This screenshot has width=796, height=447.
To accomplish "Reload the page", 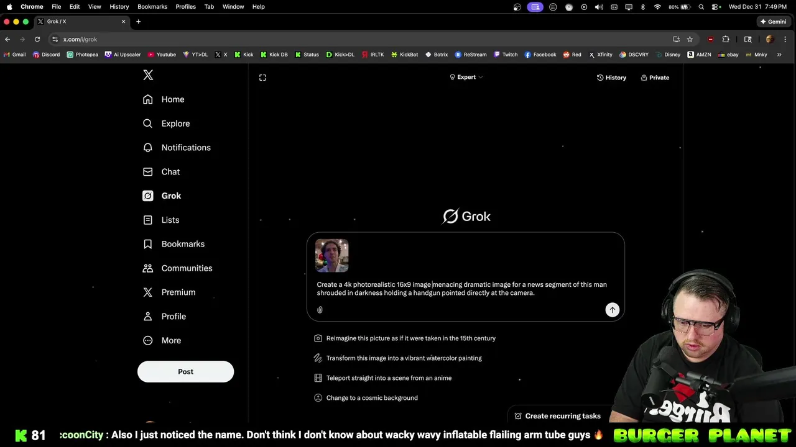I will tap(37, 39).
